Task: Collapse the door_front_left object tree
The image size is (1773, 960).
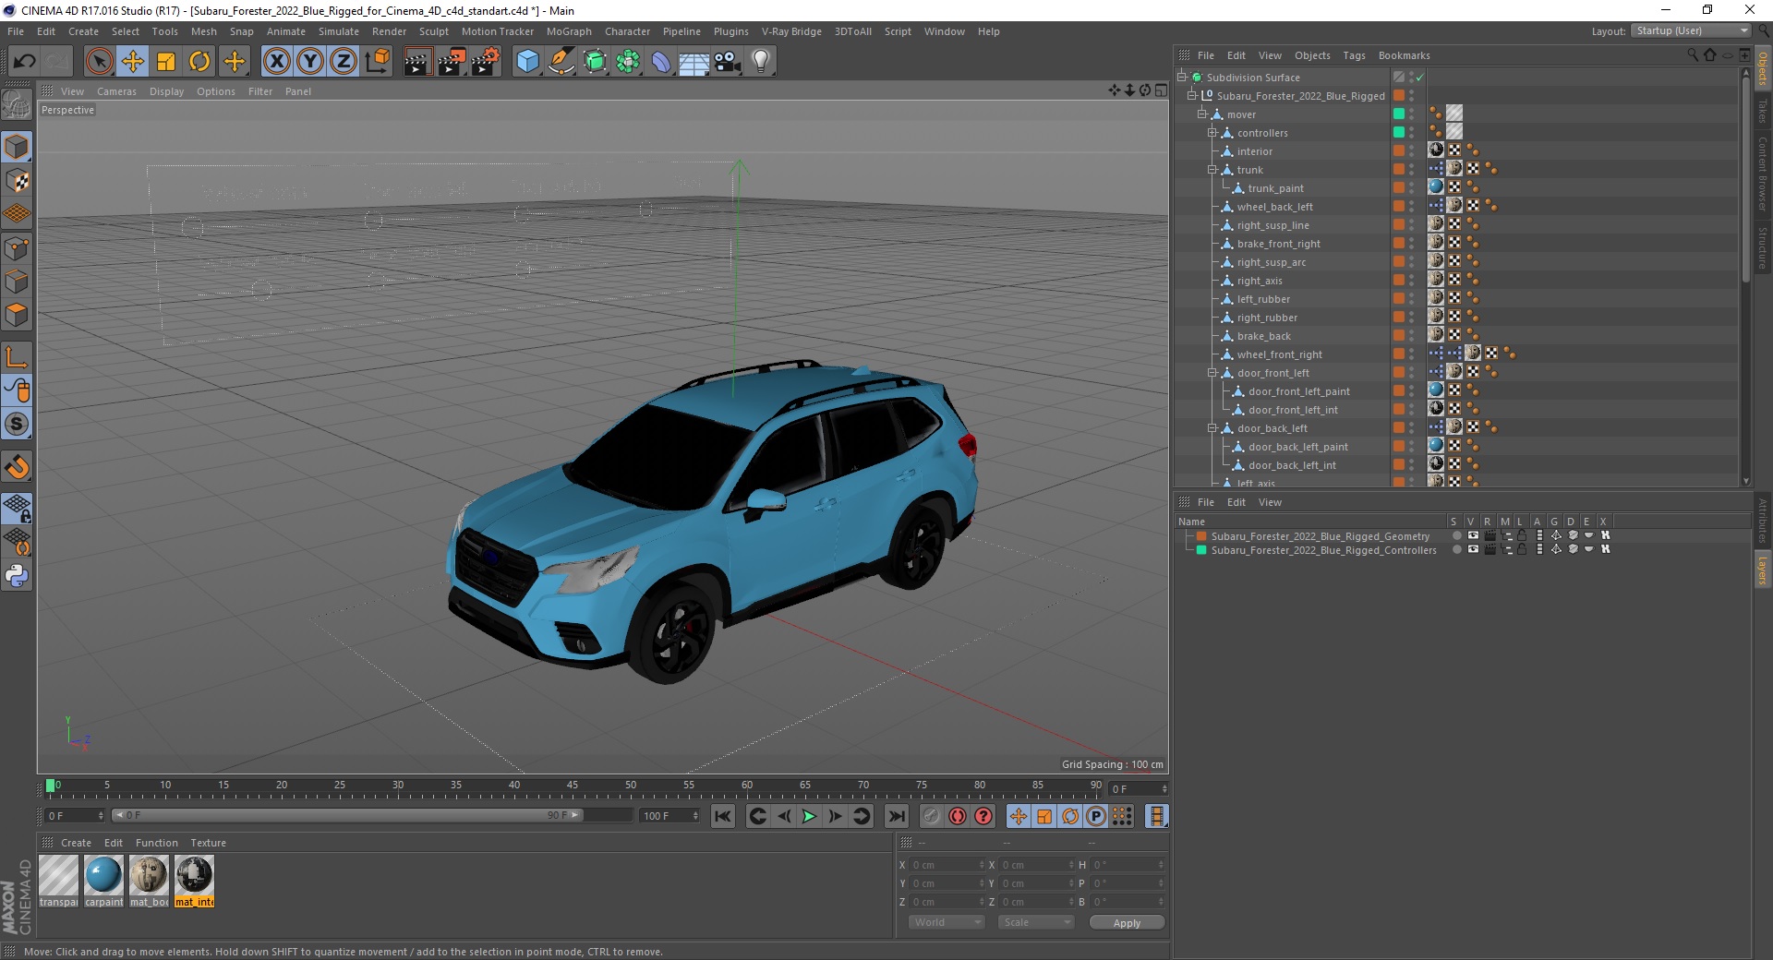Action: [x=1212, y=373]
